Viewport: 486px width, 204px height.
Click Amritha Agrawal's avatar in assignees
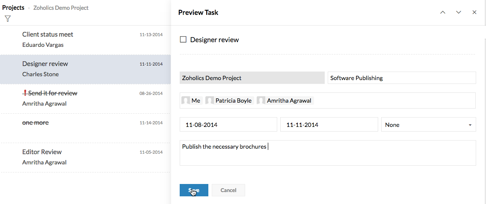[261, 101]
